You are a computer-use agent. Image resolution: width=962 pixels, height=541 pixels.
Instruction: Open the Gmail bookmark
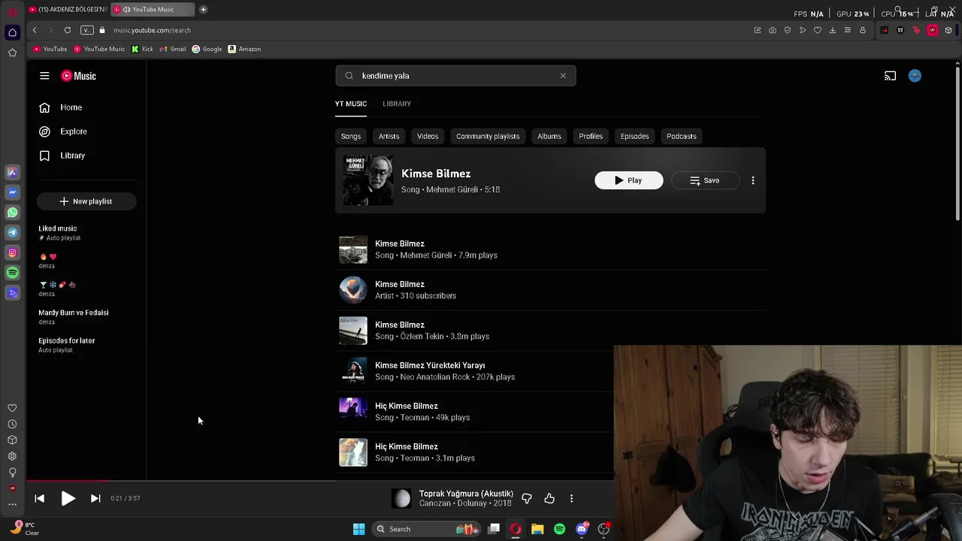(x=173, y=49)
